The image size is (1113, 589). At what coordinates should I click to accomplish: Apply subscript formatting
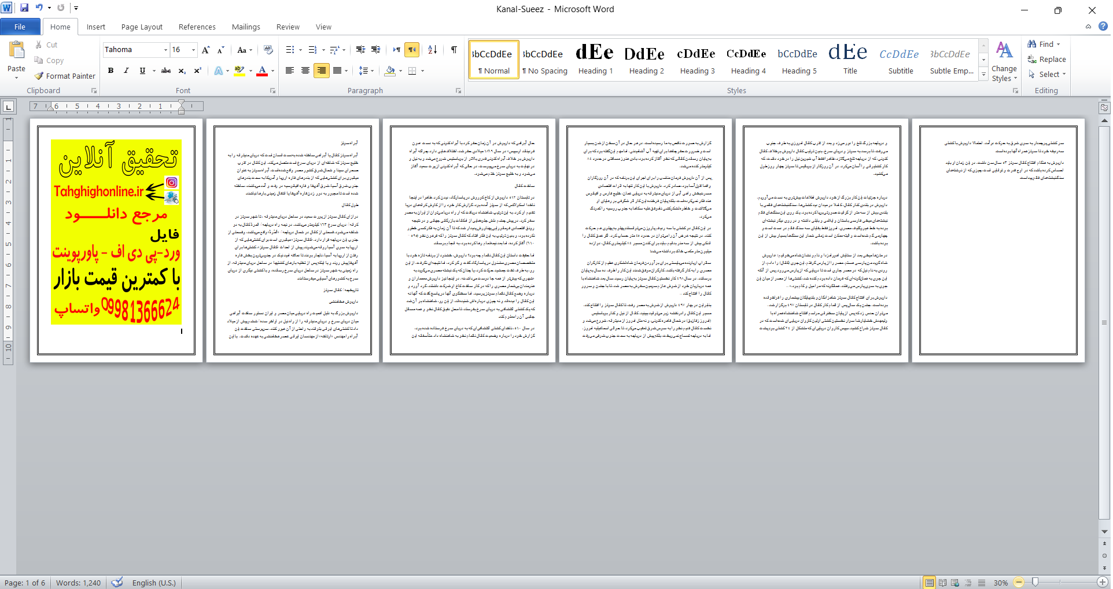(182, 71)
